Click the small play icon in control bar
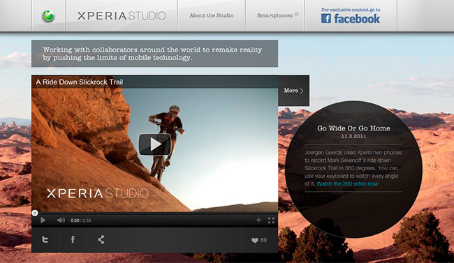Viewport: 454px width, 263px height. [x=43, y=220]
